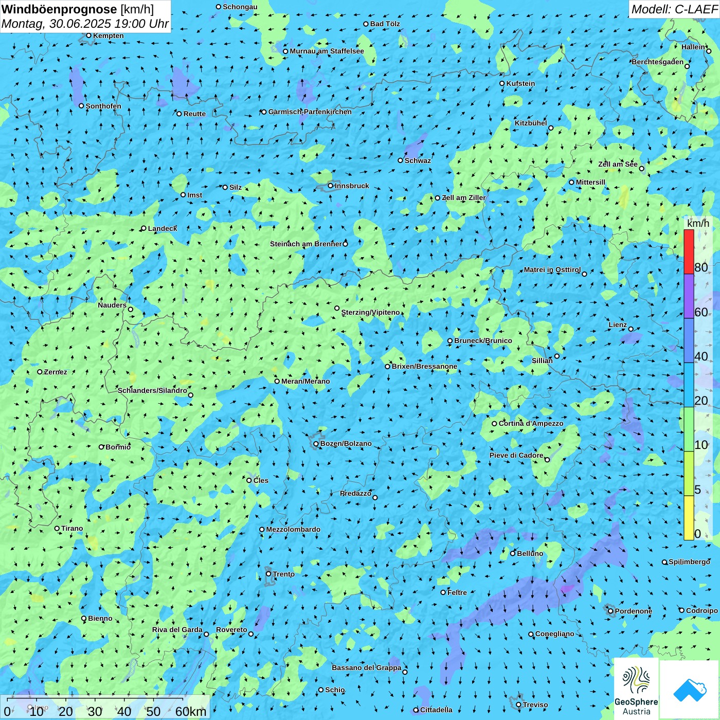Viewport: 720px width, 720px height.
Task: Click the Hallein label
Action: pyautogui.click(x=693, y=47)
